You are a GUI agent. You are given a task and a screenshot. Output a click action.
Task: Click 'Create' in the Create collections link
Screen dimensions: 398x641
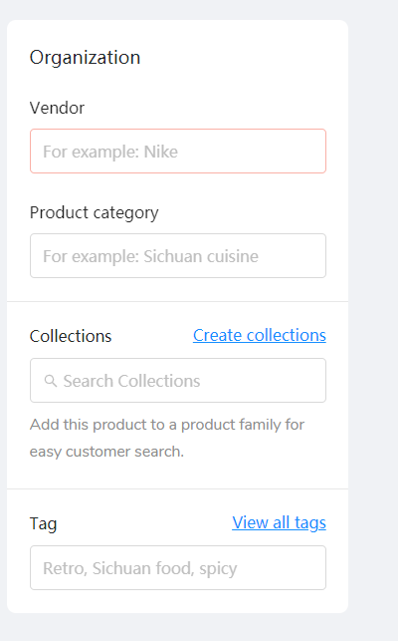[218, 335]
